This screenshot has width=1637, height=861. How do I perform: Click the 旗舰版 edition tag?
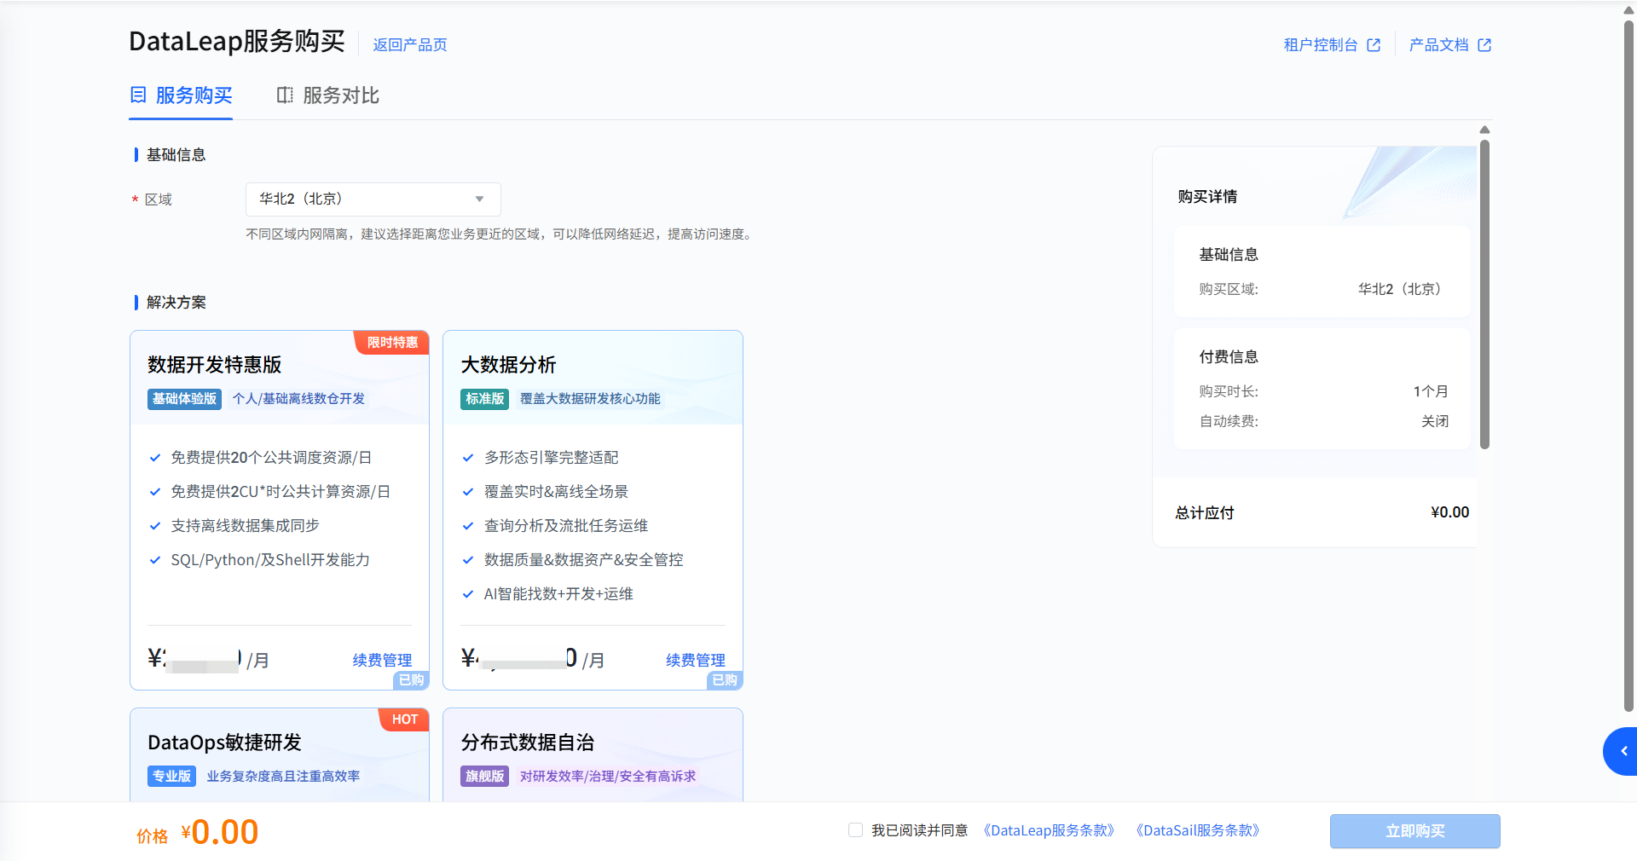coord(485,777)
